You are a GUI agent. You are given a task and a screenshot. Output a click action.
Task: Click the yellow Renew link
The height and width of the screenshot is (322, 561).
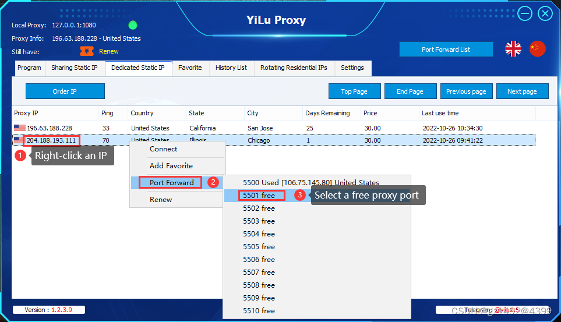point(109,51)
